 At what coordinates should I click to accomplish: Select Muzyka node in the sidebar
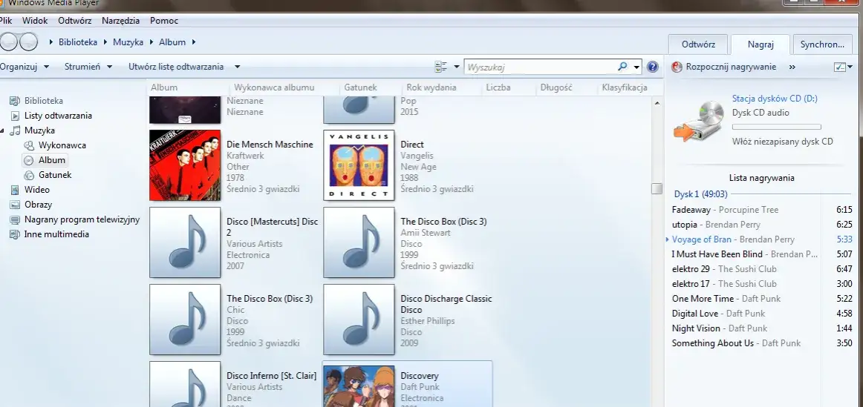[39, 130]
